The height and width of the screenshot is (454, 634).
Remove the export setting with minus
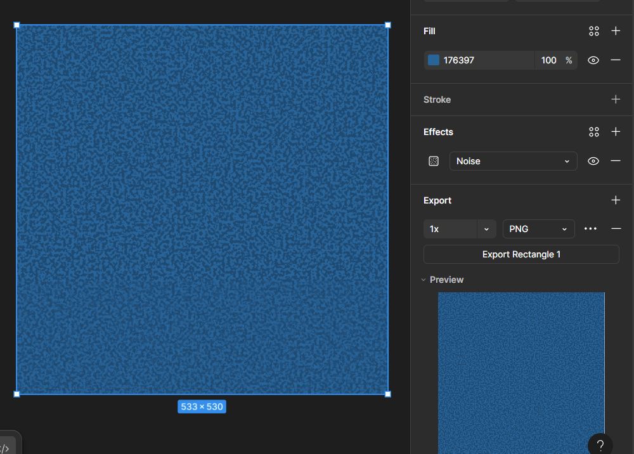(616, 228)
